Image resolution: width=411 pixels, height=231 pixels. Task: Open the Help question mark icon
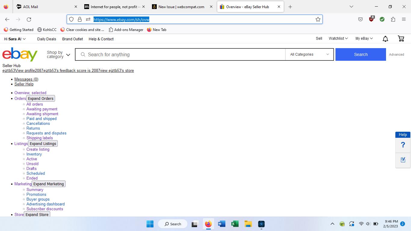[403, 145]
